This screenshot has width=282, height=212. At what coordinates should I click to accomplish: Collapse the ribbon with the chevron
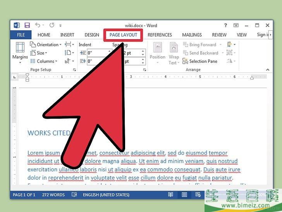(268, 70)
